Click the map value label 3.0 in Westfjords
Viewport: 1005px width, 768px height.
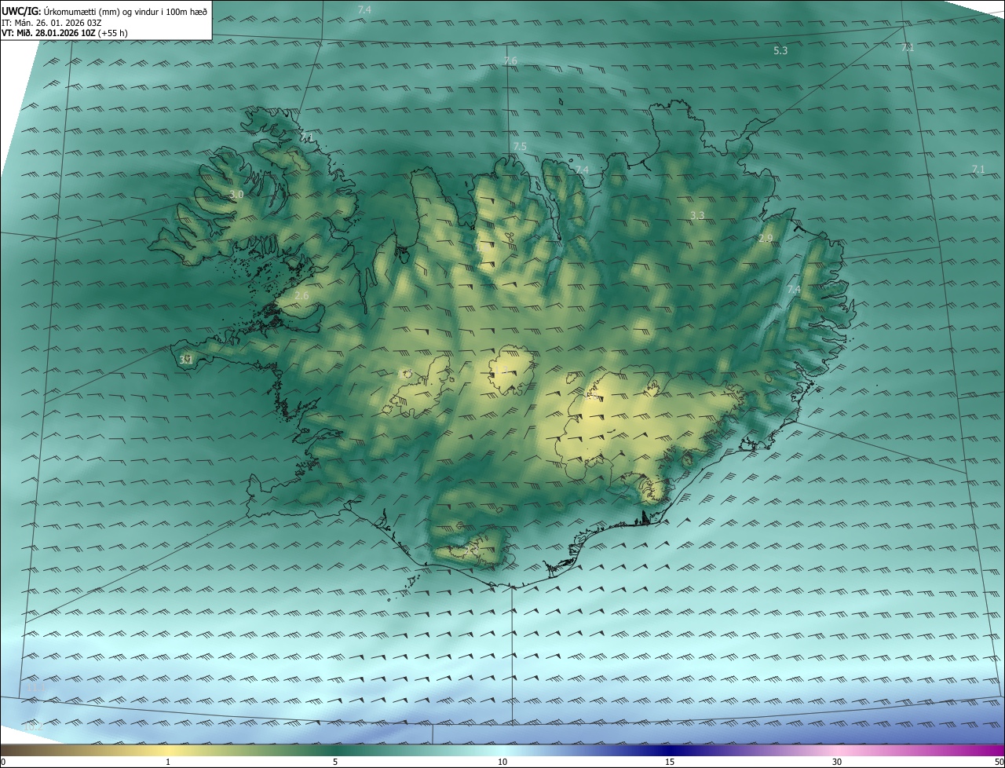pyautogui.click(x=236, y=194)
